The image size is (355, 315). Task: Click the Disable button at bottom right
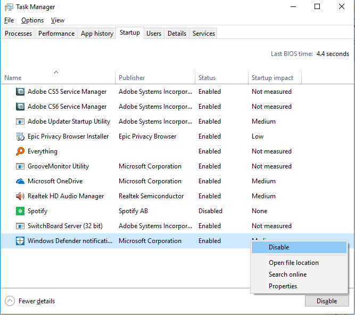pyautogui.click(x=327, y=301)
